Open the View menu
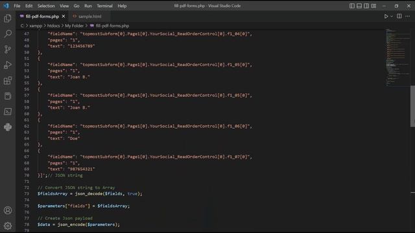This screenshot has width=415, height=233. (64, 6)
